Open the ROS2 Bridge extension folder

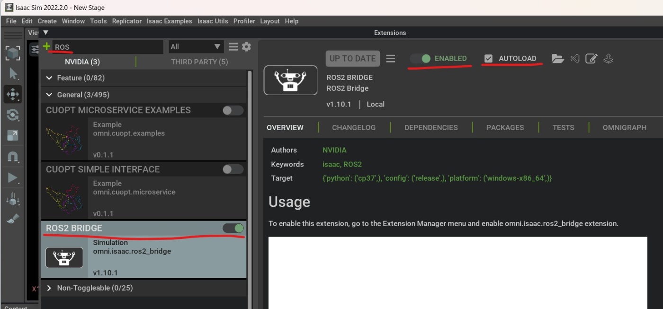pos(557,59)
